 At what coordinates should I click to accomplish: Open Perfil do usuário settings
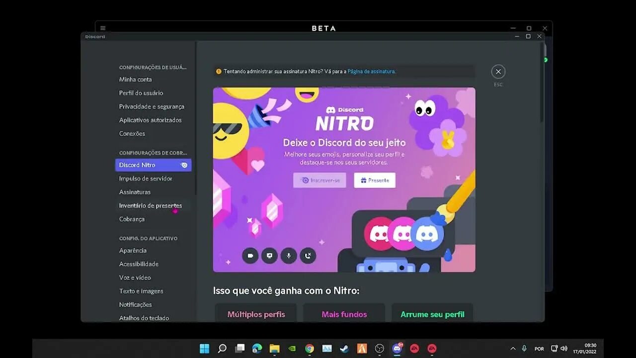point(153,93)
